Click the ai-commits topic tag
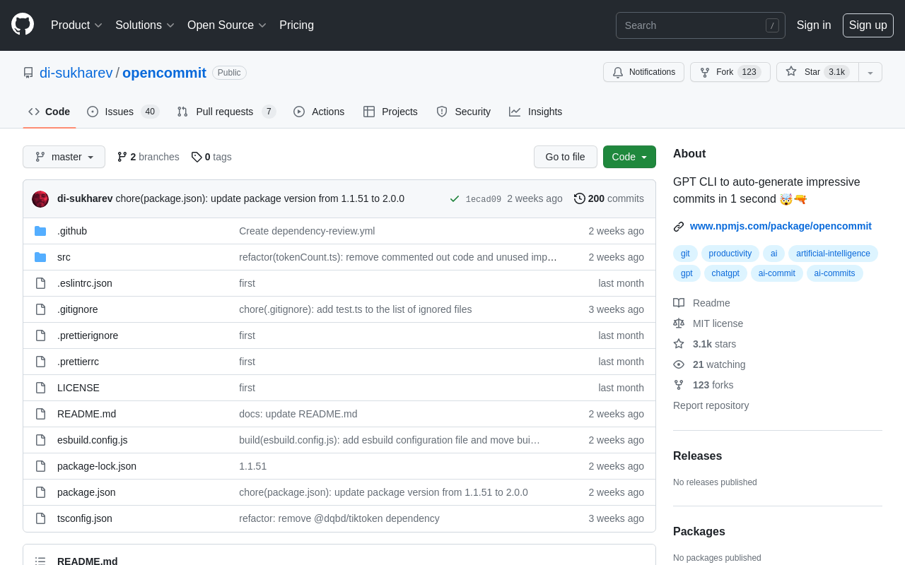This screenshot has width=905, height=565. point(835,273)
